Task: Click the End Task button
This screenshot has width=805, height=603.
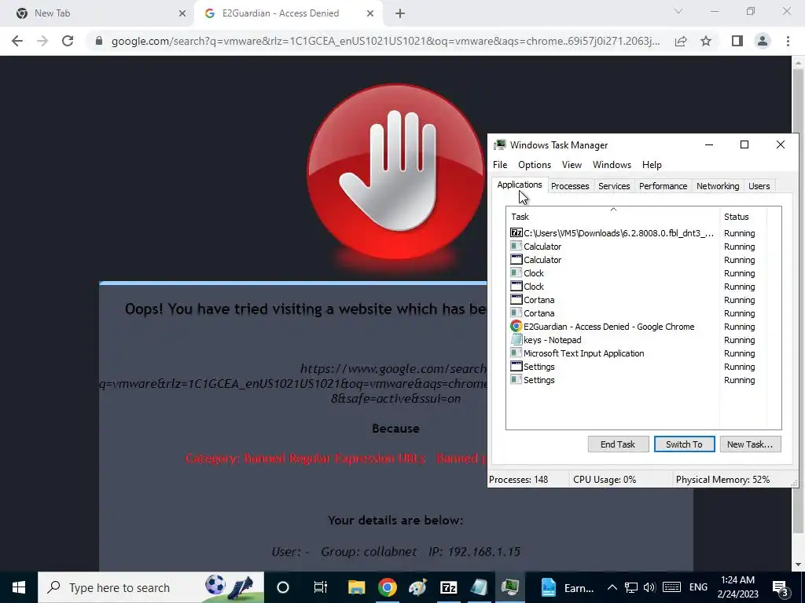Action: tap(618, 444)
